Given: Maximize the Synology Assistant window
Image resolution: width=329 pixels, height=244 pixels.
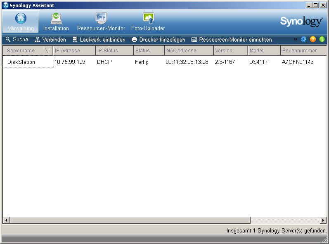Looking at the screenshot, I should (x=315, y=5).
